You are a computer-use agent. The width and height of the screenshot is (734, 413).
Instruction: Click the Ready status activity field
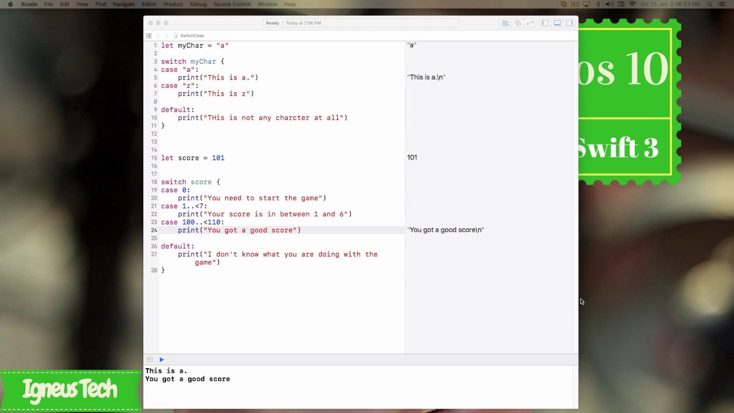361,23
